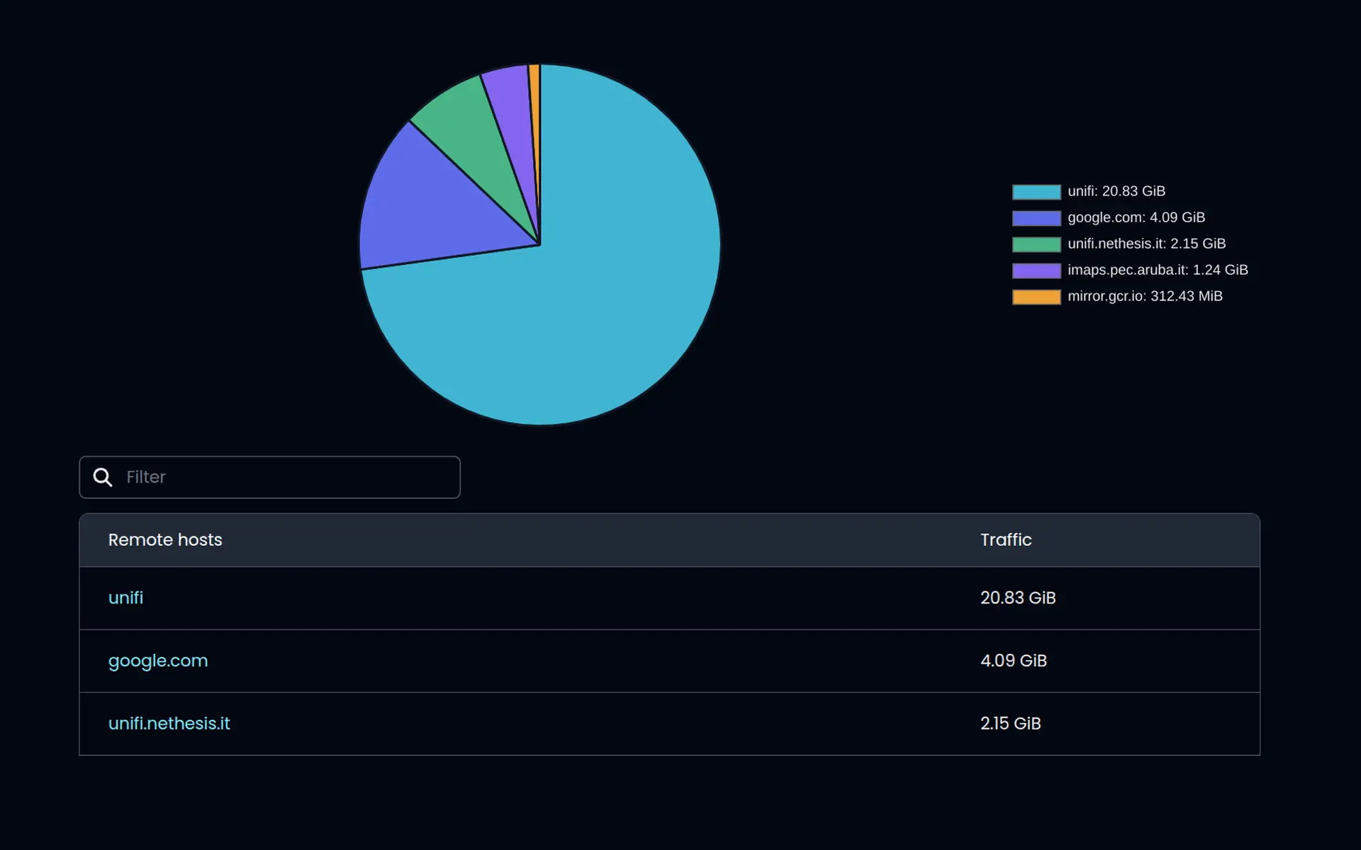Select the 20.83 GiB traffic cell
The width and height of the screenshot is (1361, 850).
tap(1018, 598)
